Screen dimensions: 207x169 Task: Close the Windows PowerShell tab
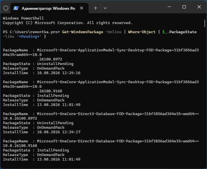(82, 8)
